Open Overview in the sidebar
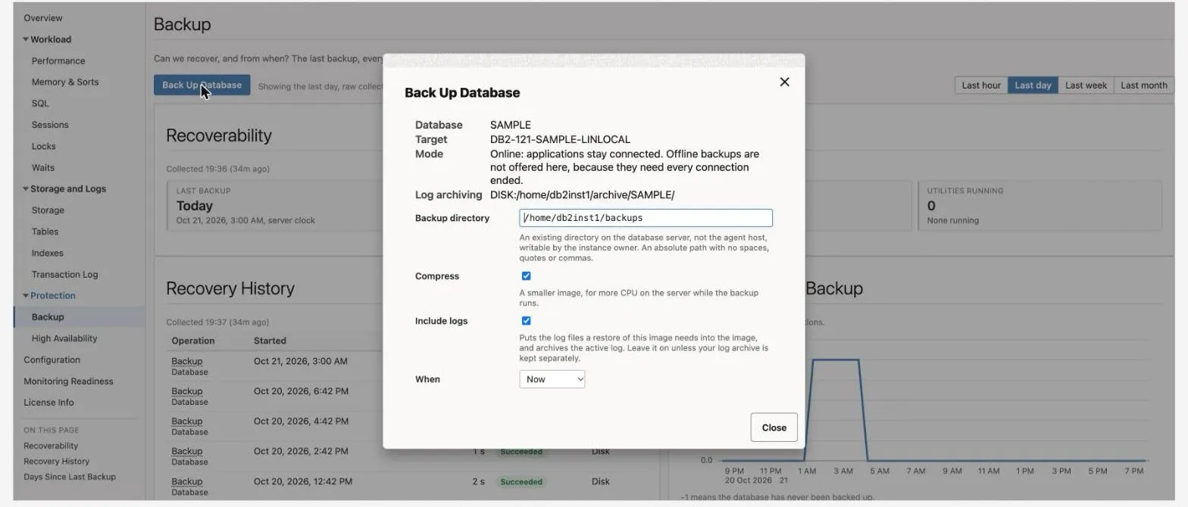This screenshot has width=1188, height=507. click(43, 18)
